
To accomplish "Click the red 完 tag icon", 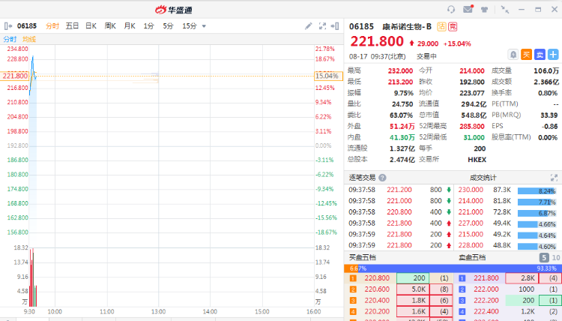I will pos(453,26).
